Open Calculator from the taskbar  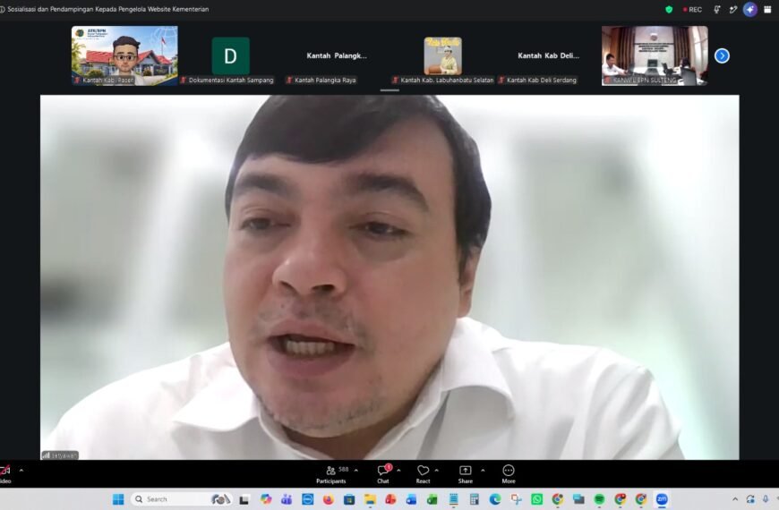pos(475,499)
